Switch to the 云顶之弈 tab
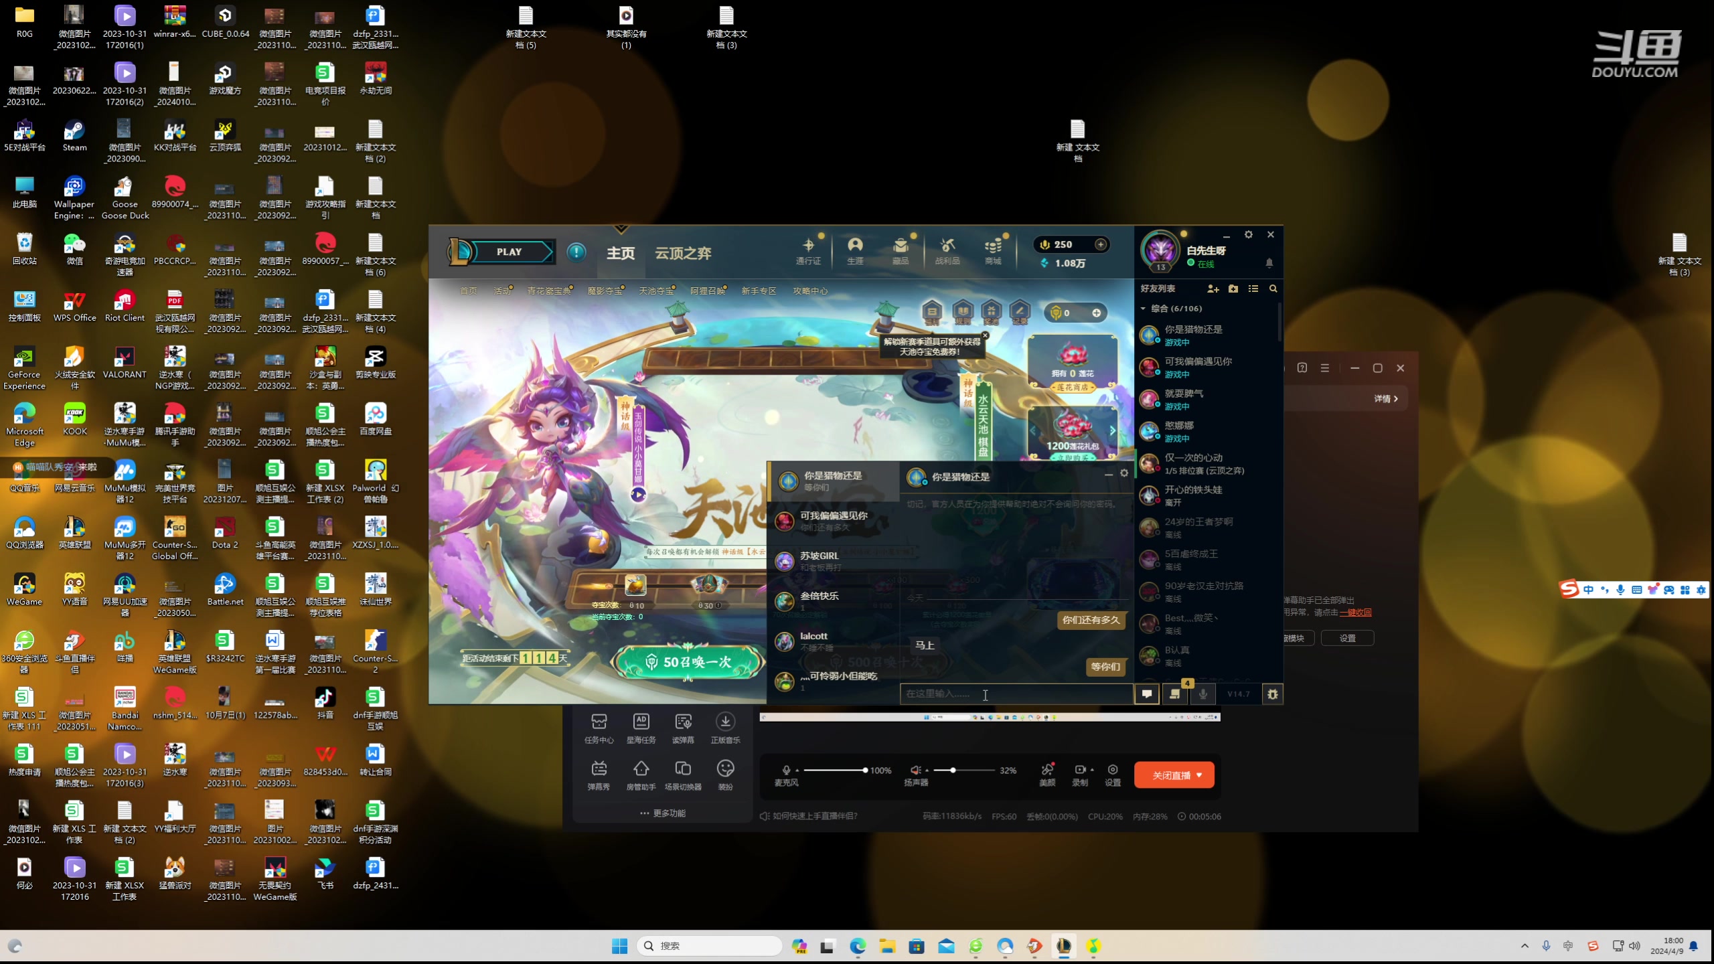Image resolution: width=1714 pixels, height=964 pixels. pos(683,253)
